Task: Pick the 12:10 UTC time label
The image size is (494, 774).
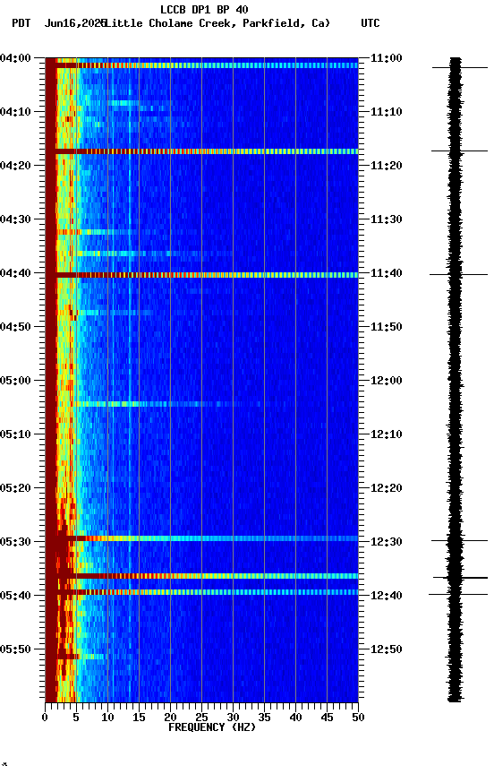Action: (x=387, y=434)
